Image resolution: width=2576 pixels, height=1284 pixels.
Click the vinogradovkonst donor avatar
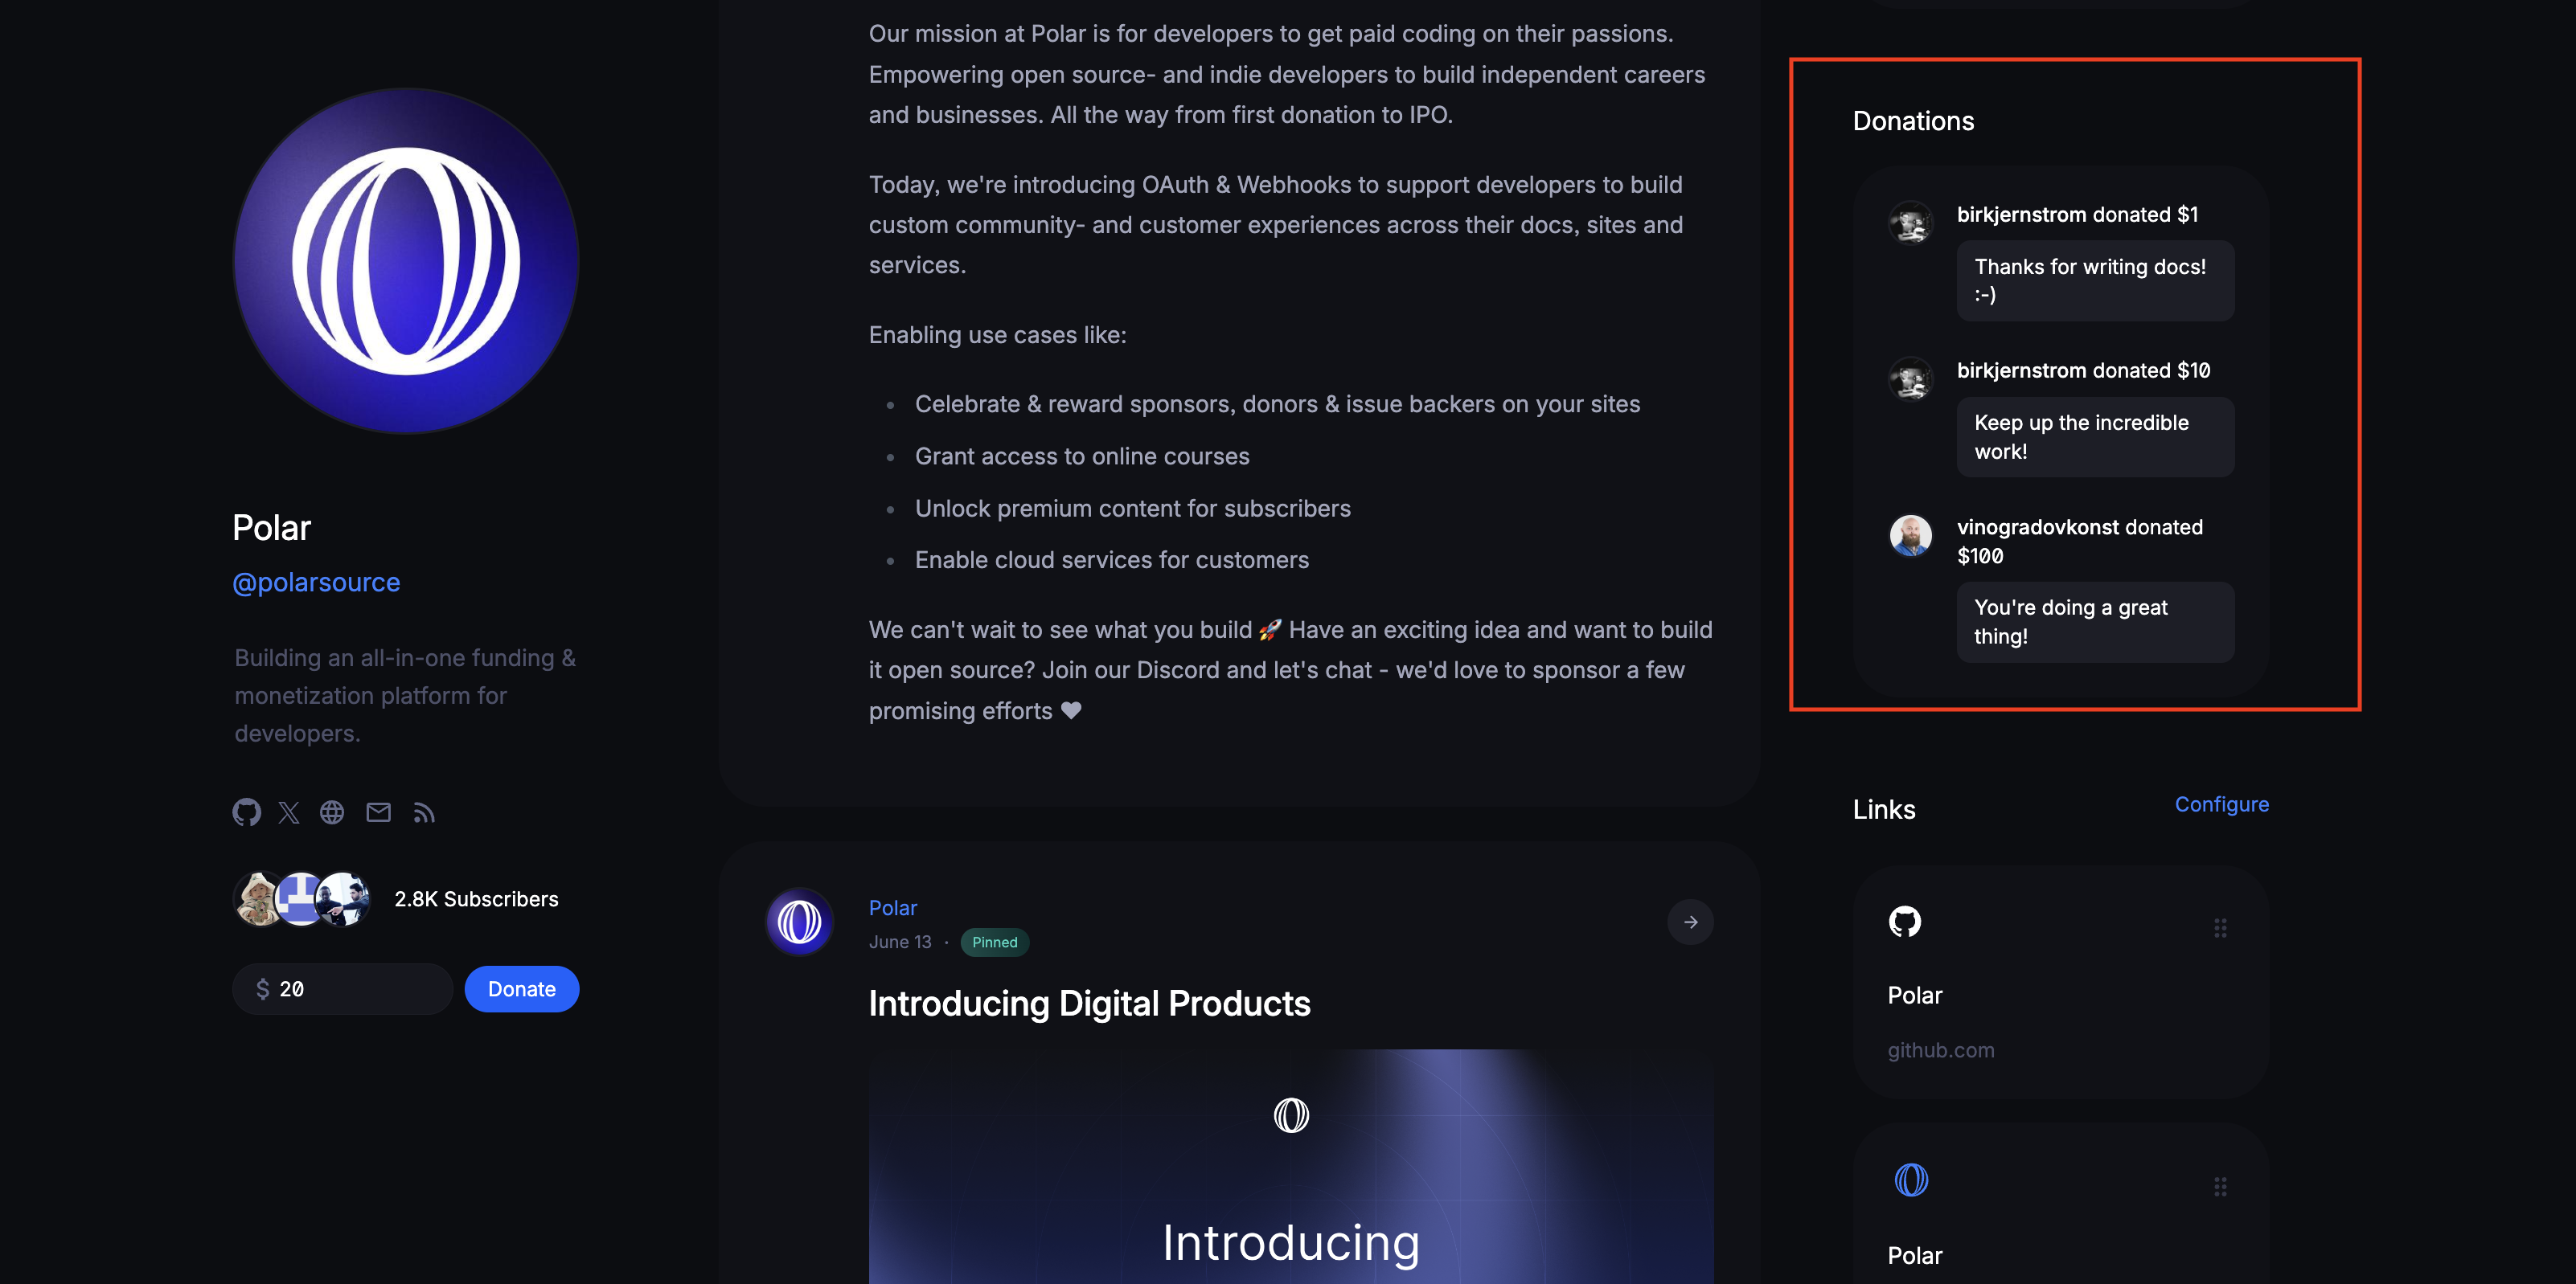pos(1912,534)
